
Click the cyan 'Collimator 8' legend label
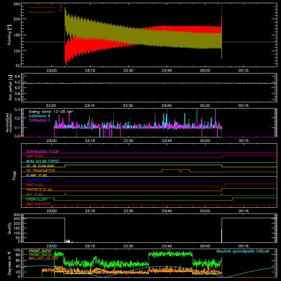(x=39, y=116)
